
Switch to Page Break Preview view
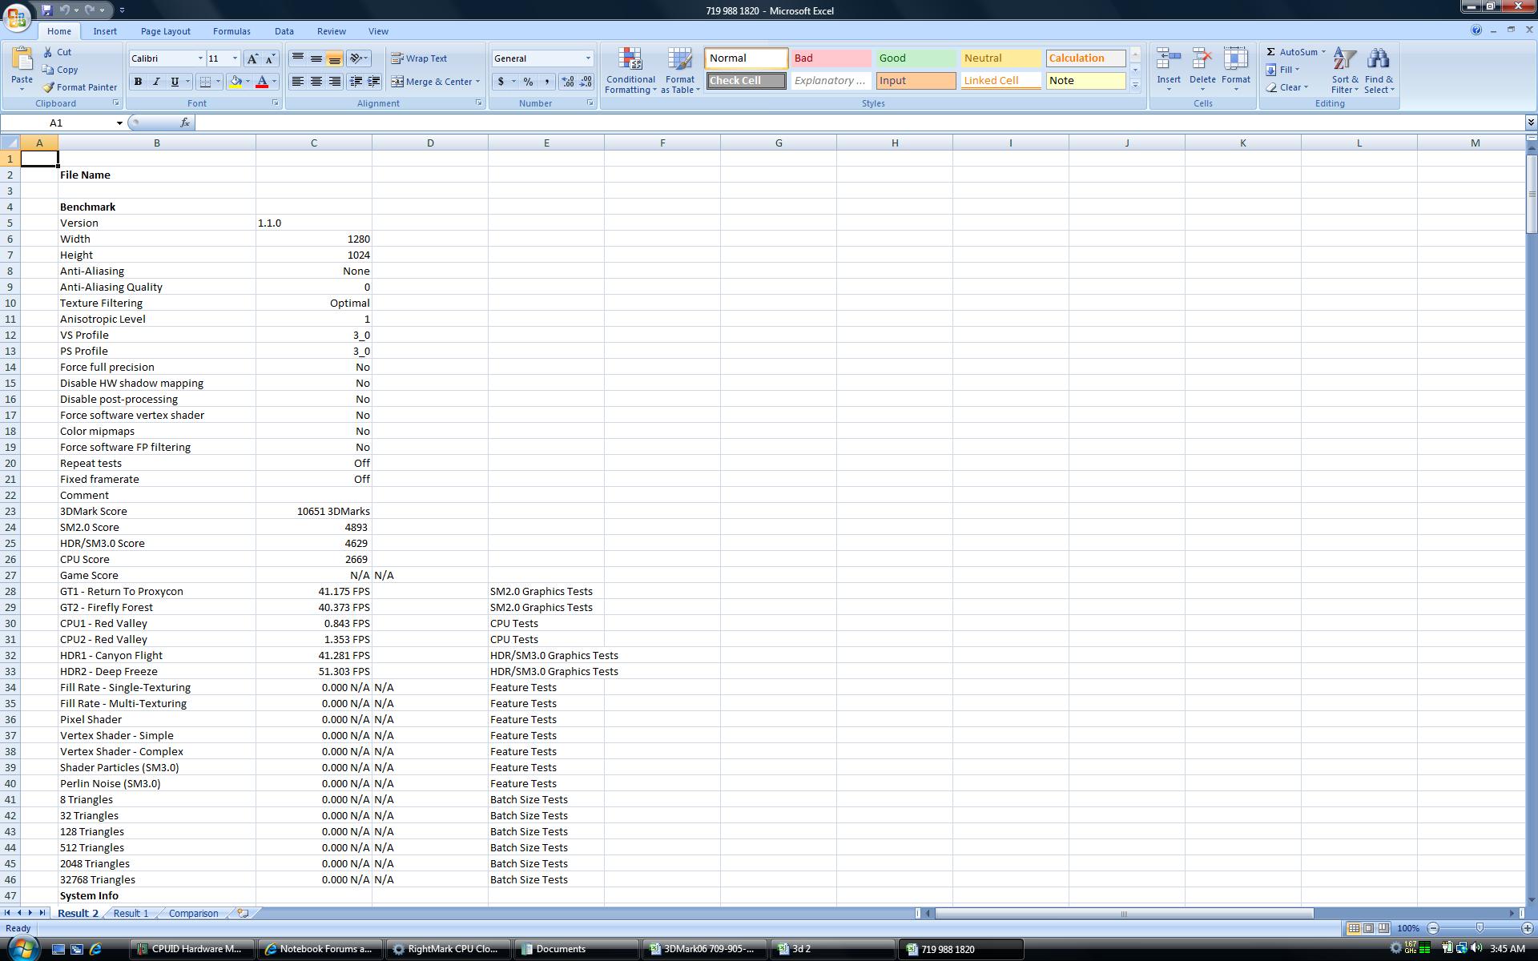pos(1384,928)
